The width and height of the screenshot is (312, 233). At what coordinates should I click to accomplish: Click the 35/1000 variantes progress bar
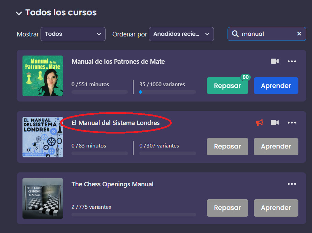(x=168, y=92)
